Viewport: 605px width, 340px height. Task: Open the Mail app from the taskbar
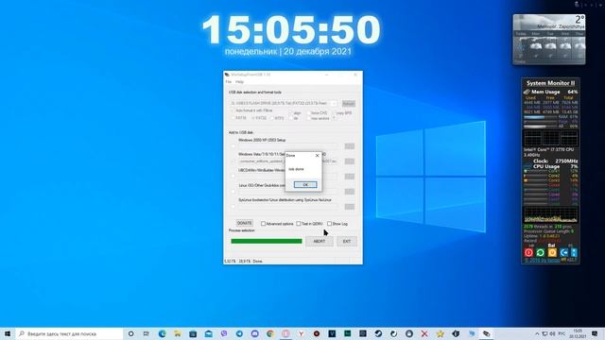coord(208,333)
